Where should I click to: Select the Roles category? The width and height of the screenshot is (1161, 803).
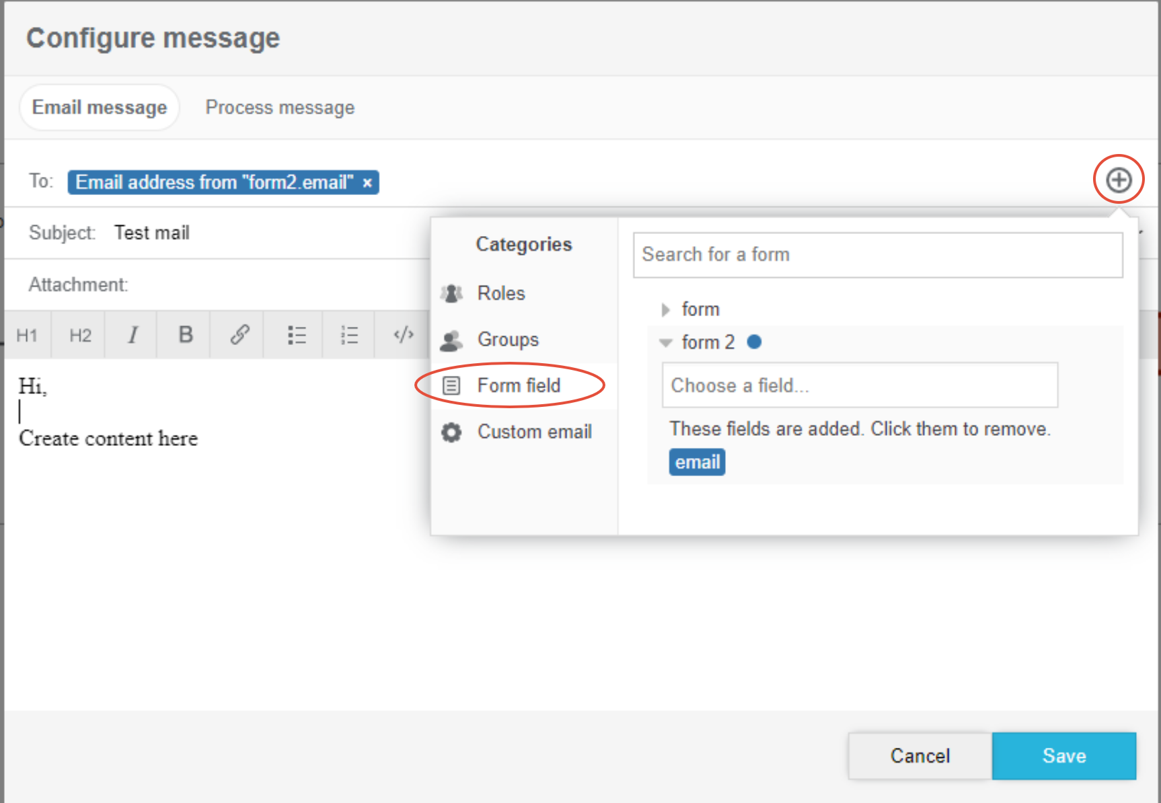[500, 293]
